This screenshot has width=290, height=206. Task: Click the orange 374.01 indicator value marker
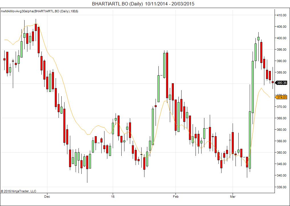coord(281,97)
